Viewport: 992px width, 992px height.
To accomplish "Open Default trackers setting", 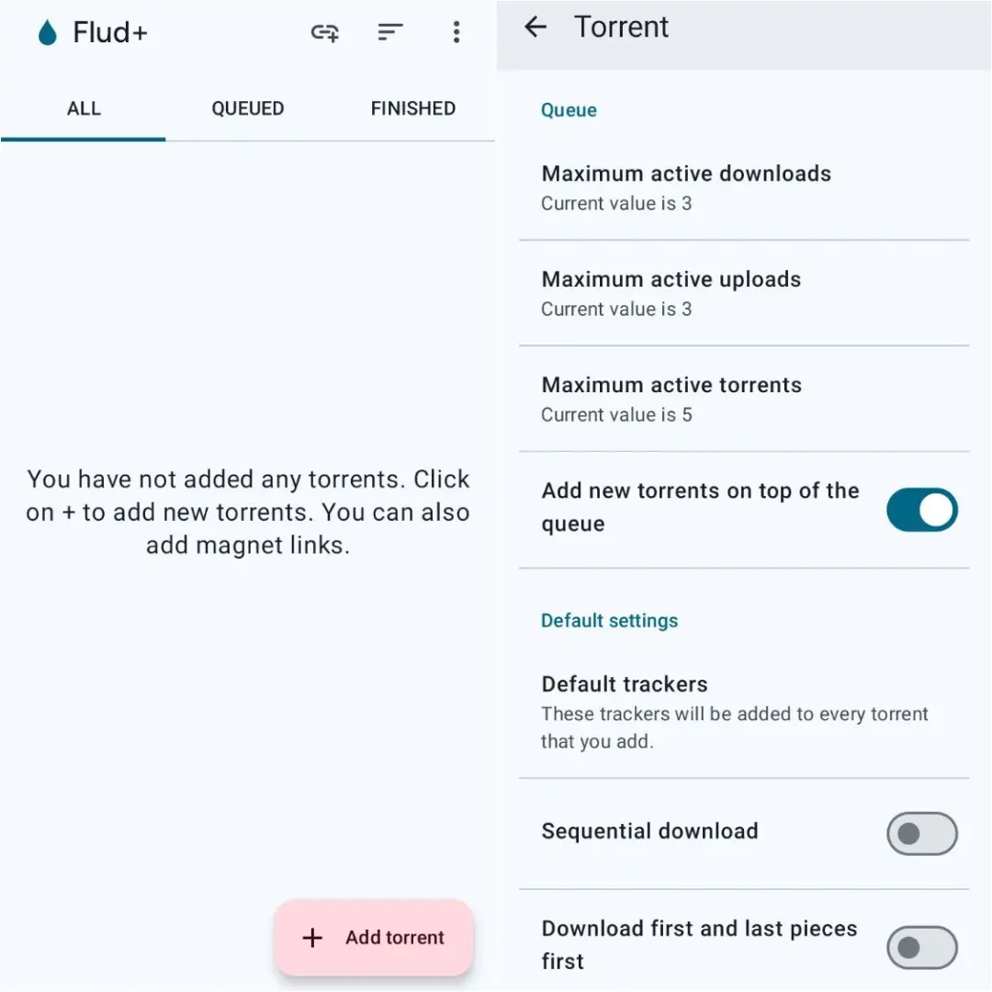I will click(744, 713).
